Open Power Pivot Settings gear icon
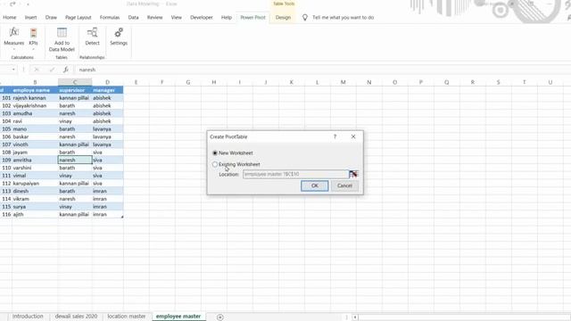571x321 pixels. click(119, 33)
